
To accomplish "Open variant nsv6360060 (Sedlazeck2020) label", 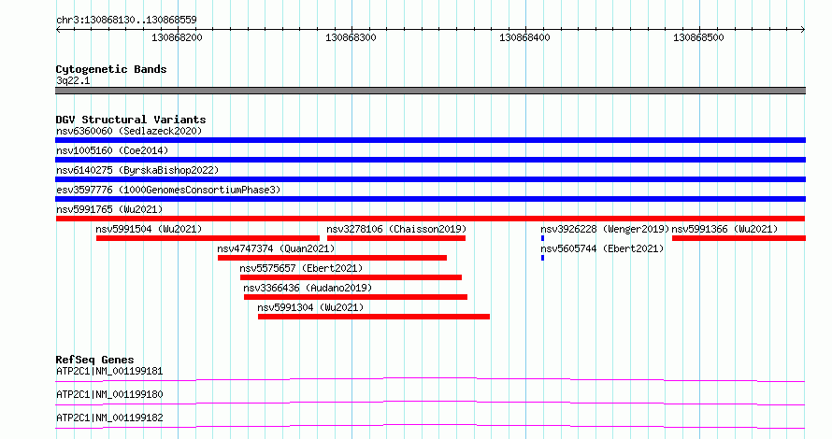I will click(129, 131).
